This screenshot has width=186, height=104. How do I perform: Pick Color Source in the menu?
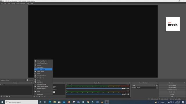pyautogui.click(x=43, y=67)
